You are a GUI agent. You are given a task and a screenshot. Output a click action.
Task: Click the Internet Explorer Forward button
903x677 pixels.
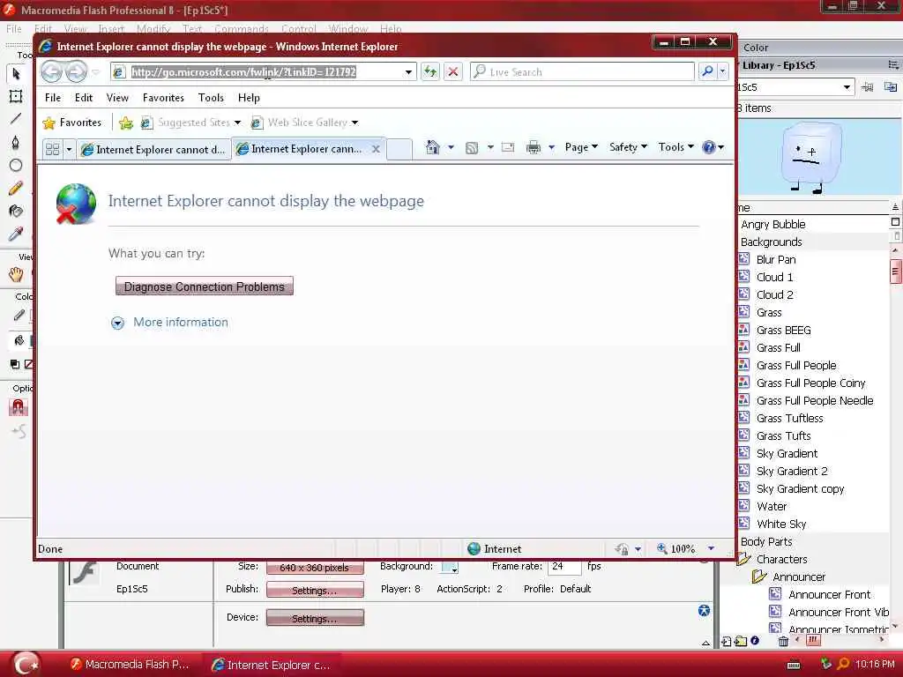(x=76, y=72)
